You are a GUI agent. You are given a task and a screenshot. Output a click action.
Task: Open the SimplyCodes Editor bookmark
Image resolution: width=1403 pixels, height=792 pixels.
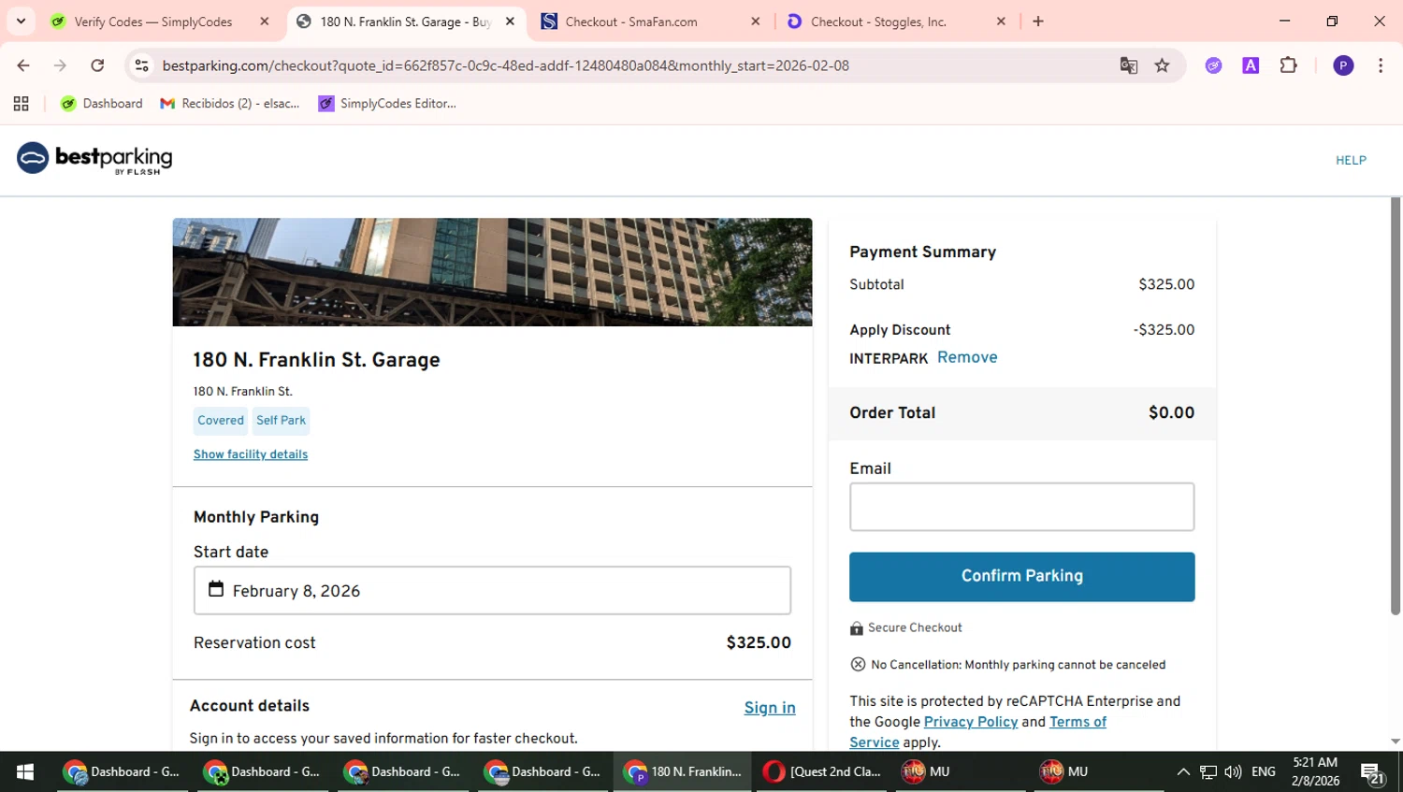387,104
